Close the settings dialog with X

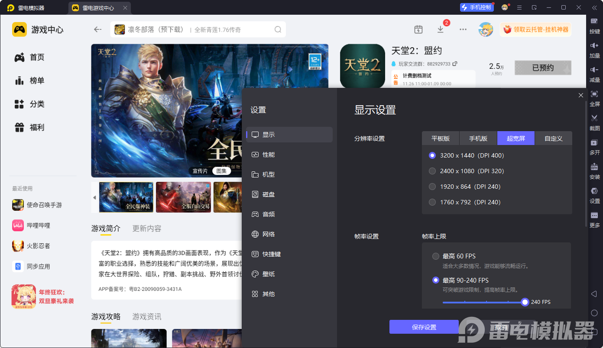581,95
